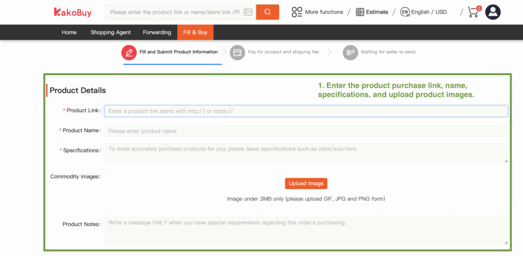The width and height of the screenshot is (523, 256).
Task: Open the Shopping Agent tab
Action: tap(110, 32)
